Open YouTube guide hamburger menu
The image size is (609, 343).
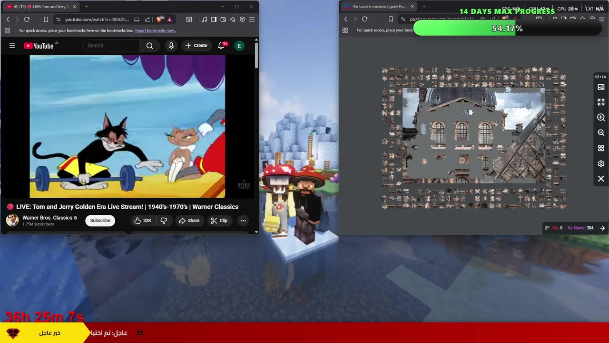12,46
